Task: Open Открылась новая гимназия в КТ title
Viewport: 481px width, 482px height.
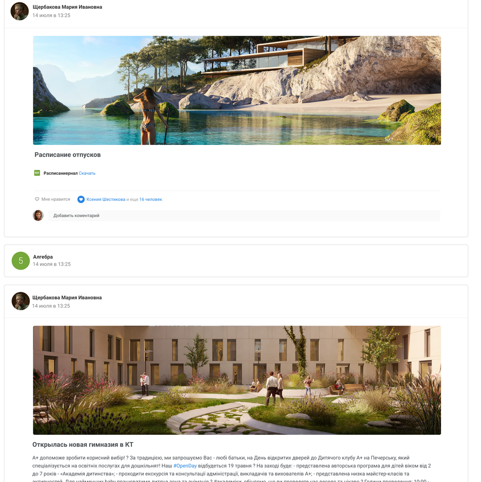Action: [x=83, y=444]
